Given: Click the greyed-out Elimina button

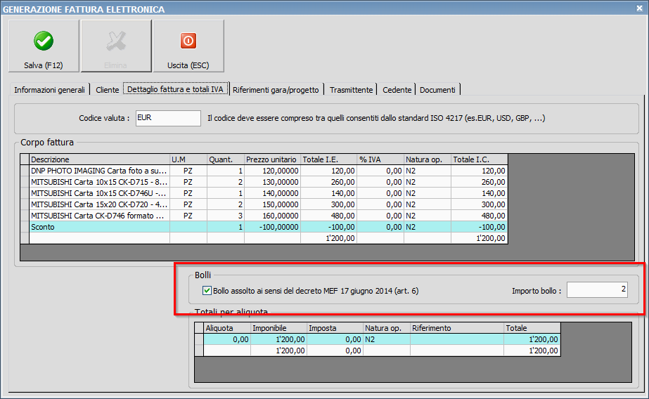Looking at the screenshot, I should [x=116, y=46].
